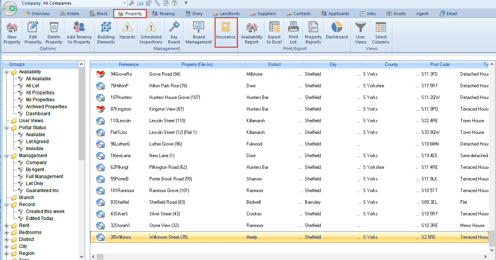496x260 pixels.
Task: Sort by Property (File As) column header
Action: point(197,64)
